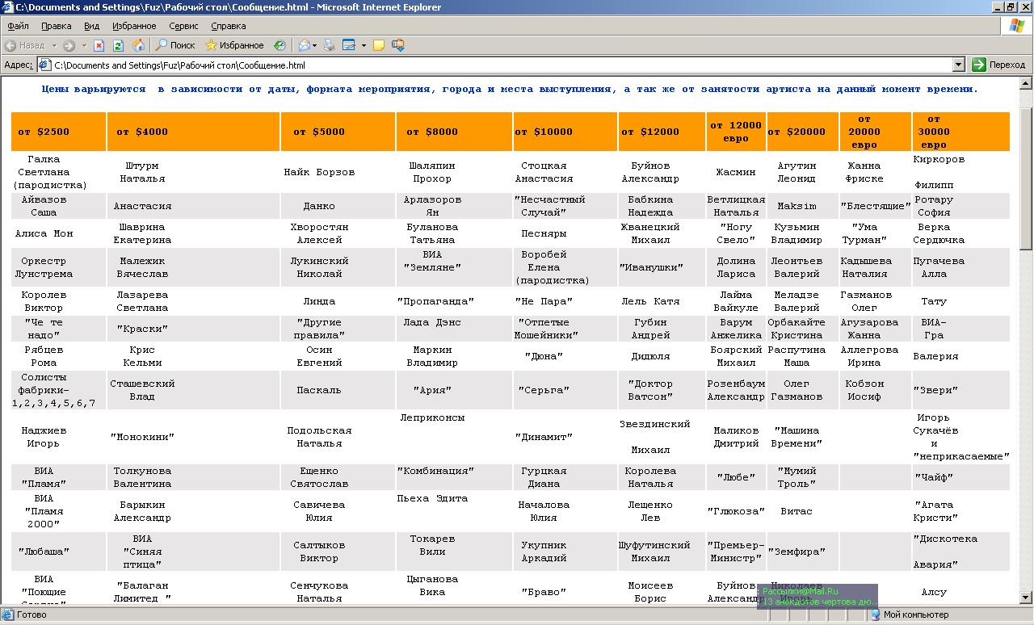The width and height of the screenshot is (1034, 625).
Task: Open the Правка menu
Action: 57,26
